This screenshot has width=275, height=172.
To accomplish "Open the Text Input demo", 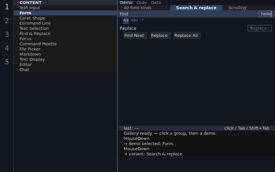I will 65,8.
